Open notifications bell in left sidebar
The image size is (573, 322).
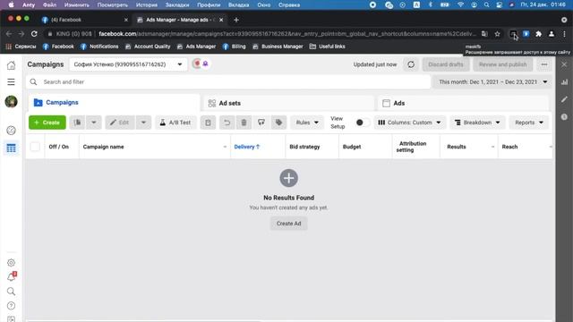12,277
